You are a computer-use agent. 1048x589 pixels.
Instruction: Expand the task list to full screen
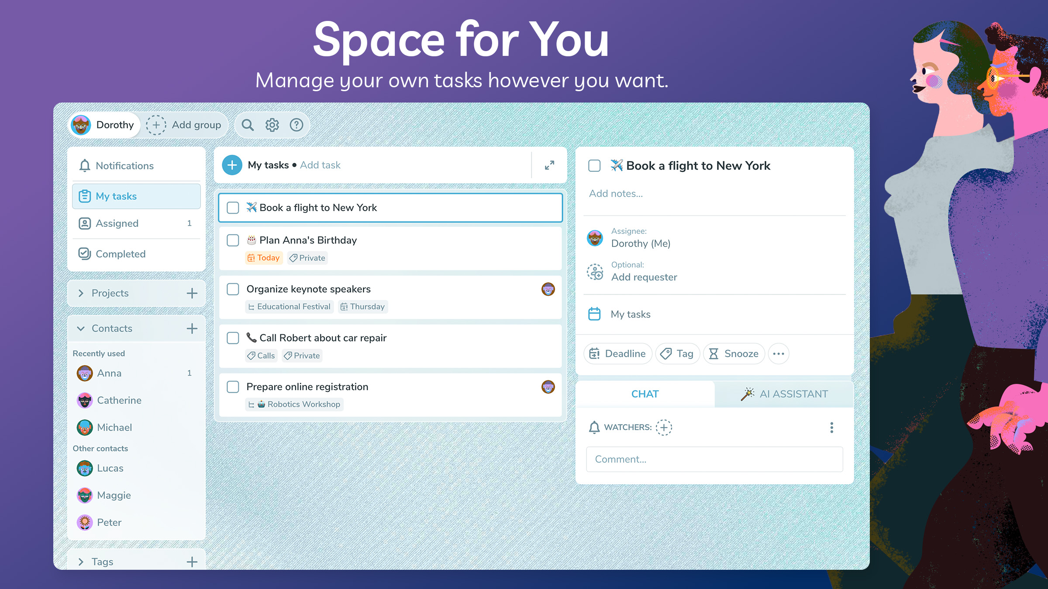coord(549,165)
